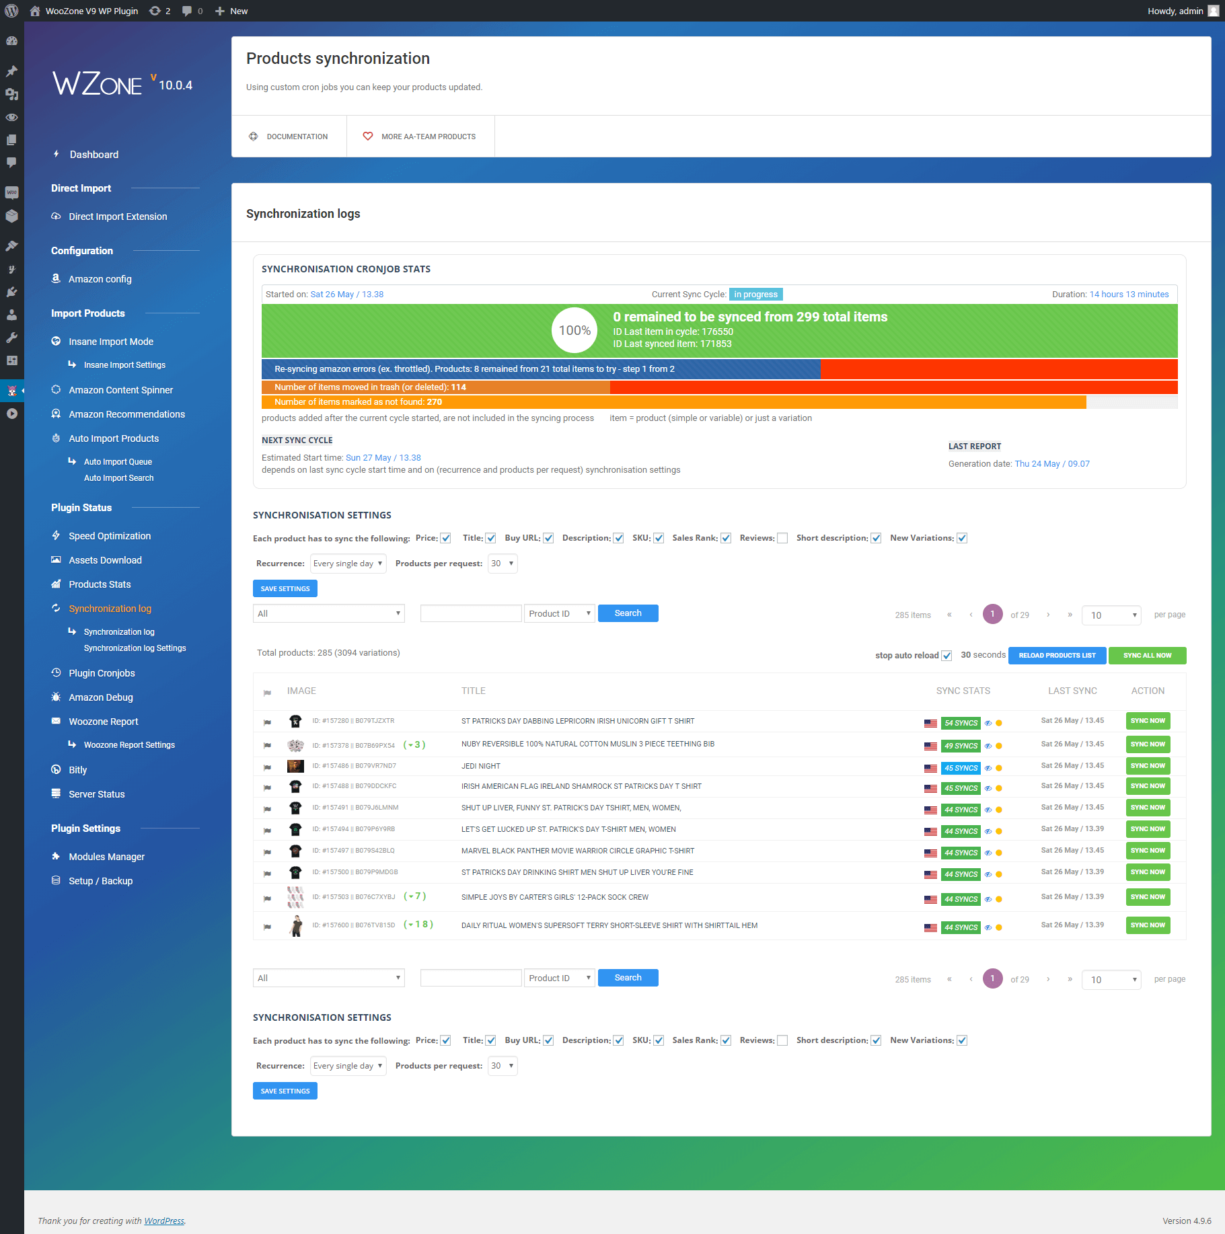
Task: Toggle Description checkbox in top settings
Action: 619,538
